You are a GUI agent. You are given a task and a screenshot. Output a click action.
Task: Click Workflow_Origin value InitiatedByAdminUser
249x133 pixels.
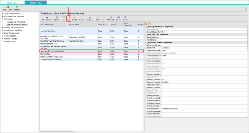tap(204, 109)
